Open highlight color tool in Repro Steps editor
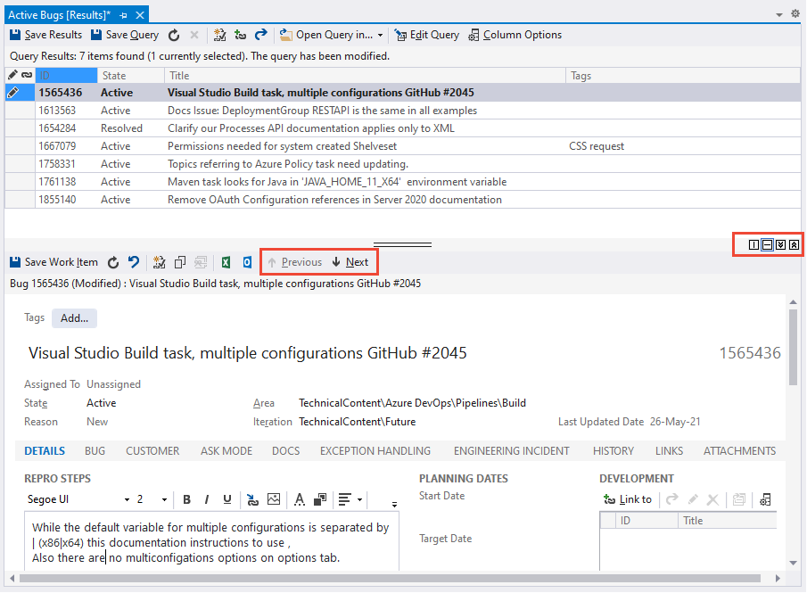807x593 pixels. click(320, 500)
